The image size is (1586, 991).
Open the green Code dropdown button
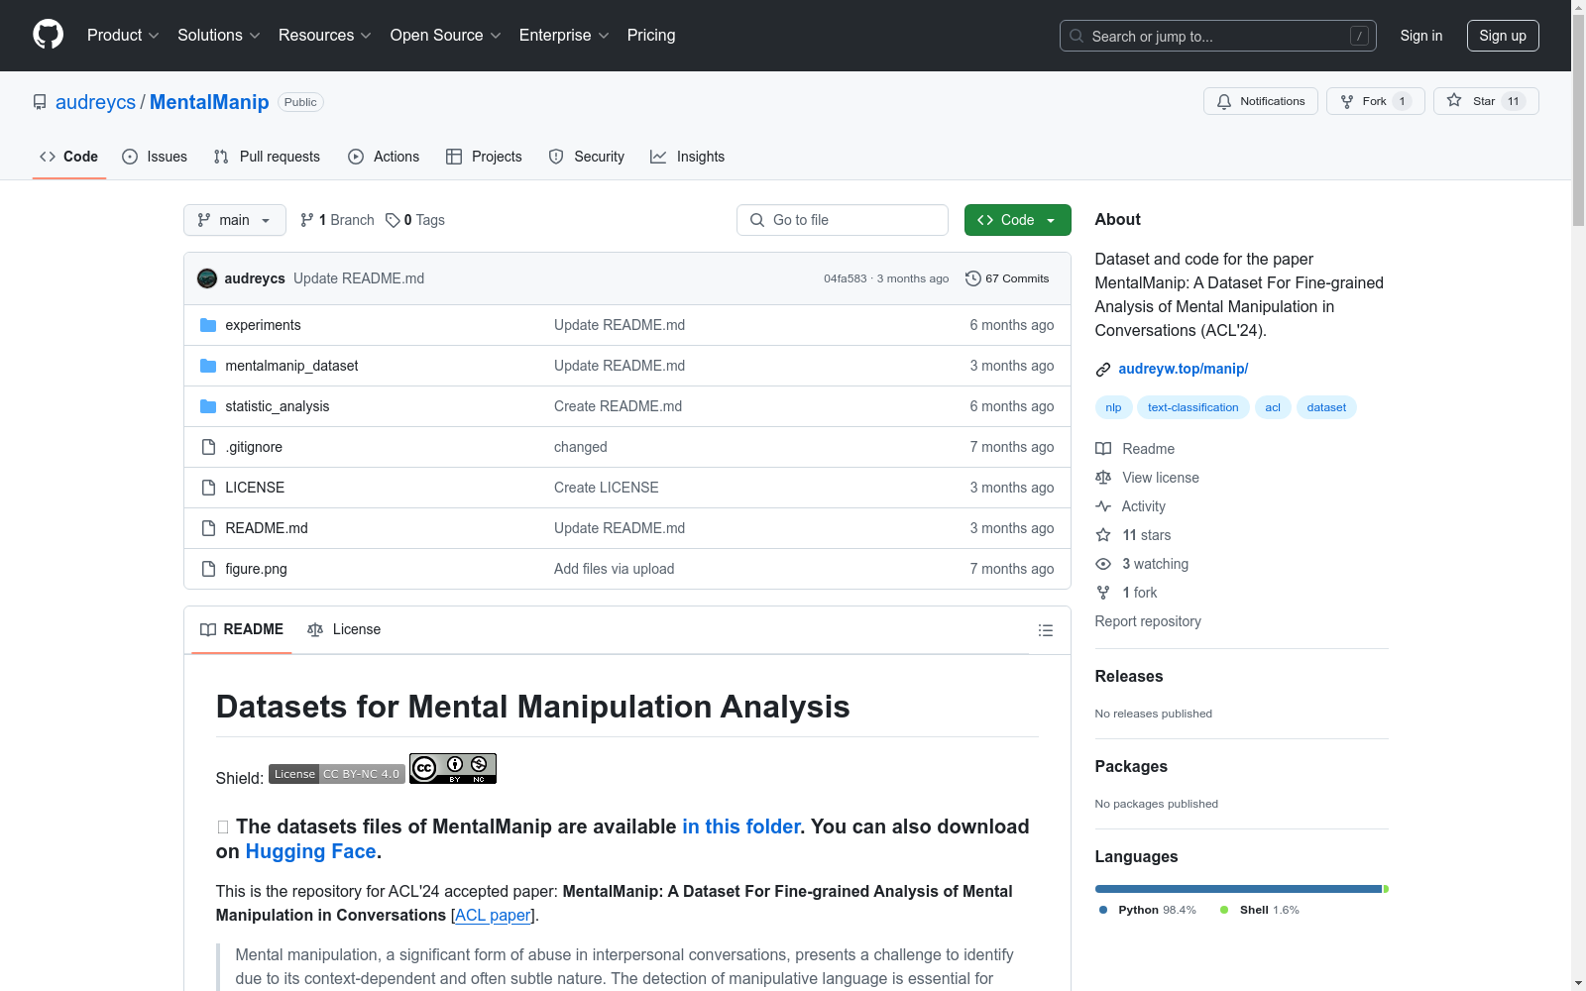tap(1017, 220)
